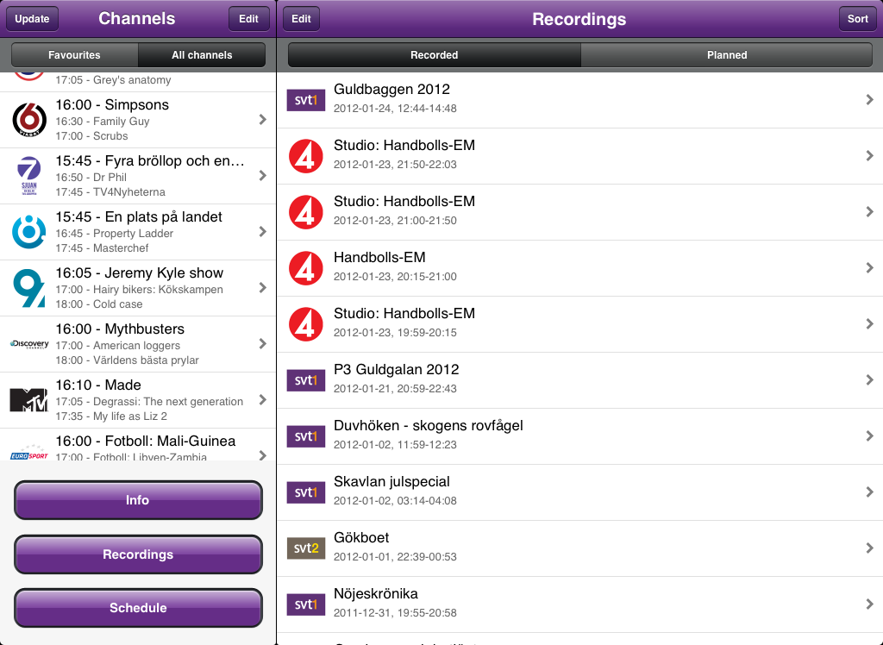This screenshot has width=883, height=645.
Task: Tap the TV8 logo beside En plats på landet
Action: tap(29, 232)
